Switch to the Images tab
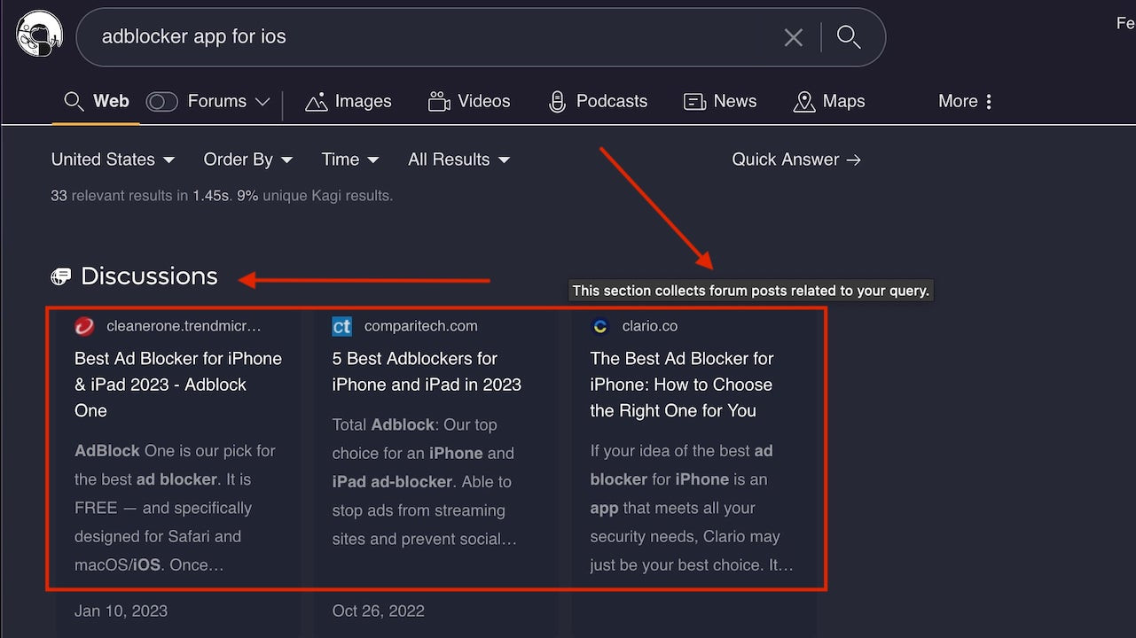Viewport: 1136px width, 638px height. click(349, 101)
